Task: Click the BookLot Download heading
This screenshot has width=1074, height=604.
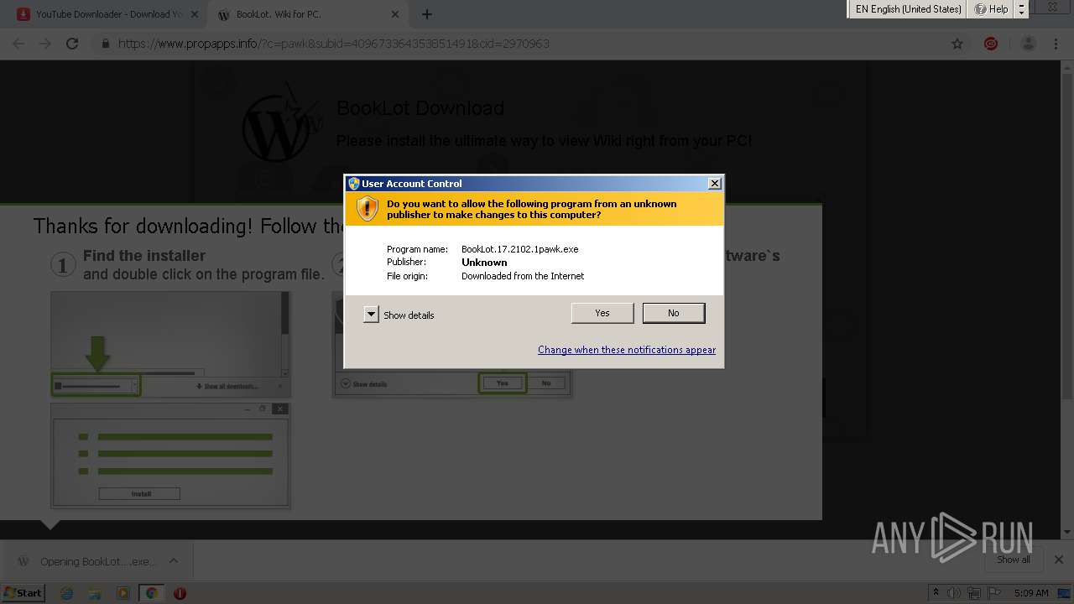Action: 420,108
